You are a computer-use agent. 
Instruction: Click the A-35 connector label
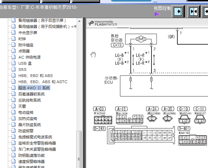coord(168,109)
